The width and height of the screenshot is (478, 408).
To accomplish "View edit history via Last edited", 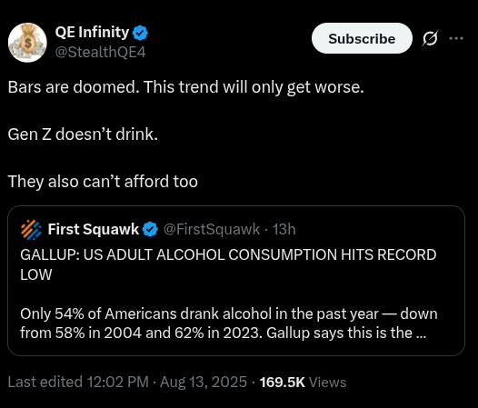I will 78,382.
